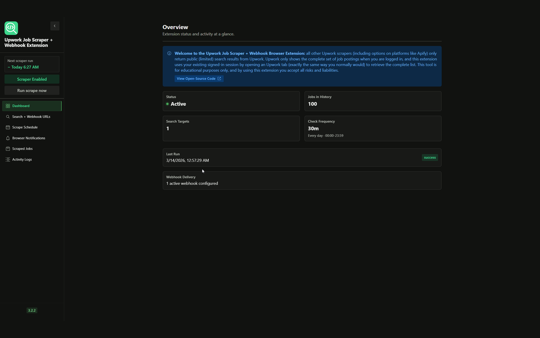Click the Overview heading
The height and width of the screenshot is (338, 540).
175,27
